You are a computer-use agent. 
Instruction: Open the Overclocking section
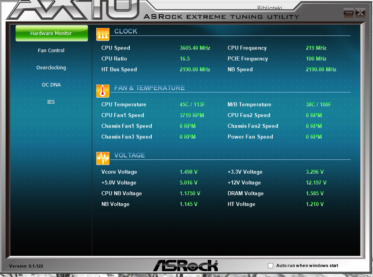[x=51, y=68]
